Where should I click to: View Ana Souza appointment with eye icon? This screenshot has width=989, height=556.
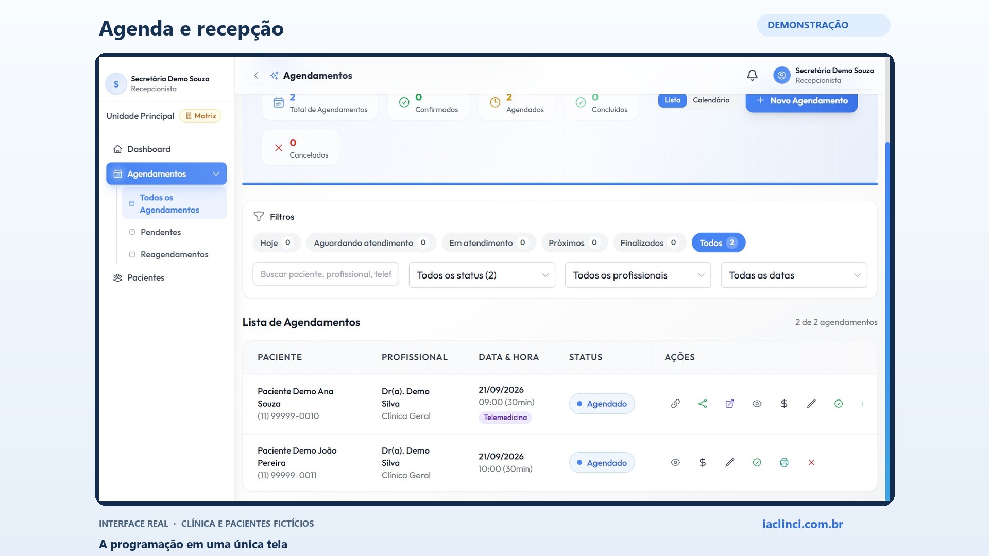coord(757,404)
